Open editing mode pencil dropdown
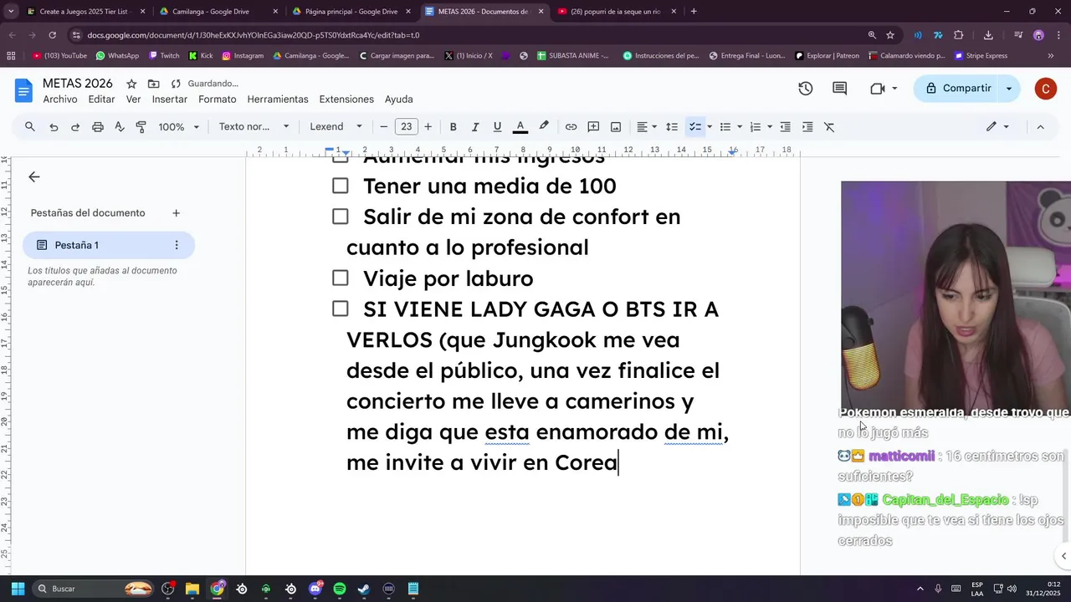 coord(997,127)
